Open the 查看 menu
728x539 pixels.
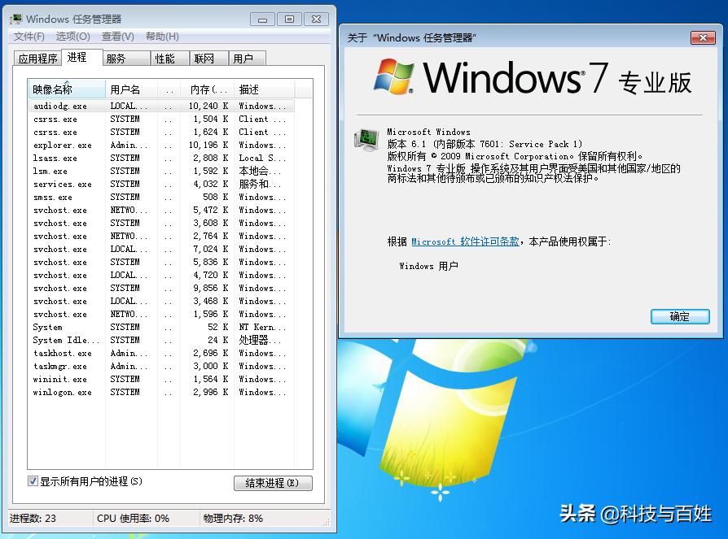[x=116, y=36]
